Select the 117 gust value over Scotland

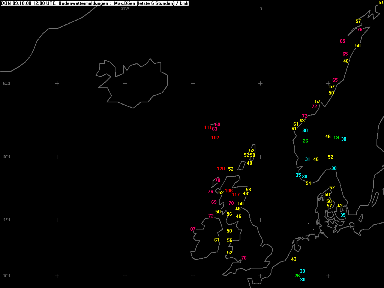tap(235, 194)
